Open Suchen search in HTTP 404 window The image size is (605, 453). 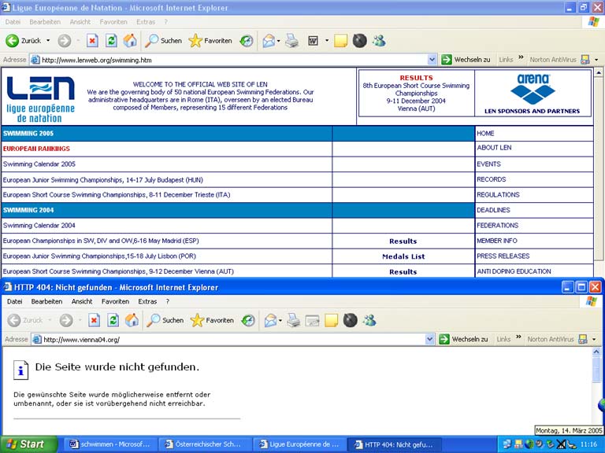pyautogui.click(x=165, y=320)
